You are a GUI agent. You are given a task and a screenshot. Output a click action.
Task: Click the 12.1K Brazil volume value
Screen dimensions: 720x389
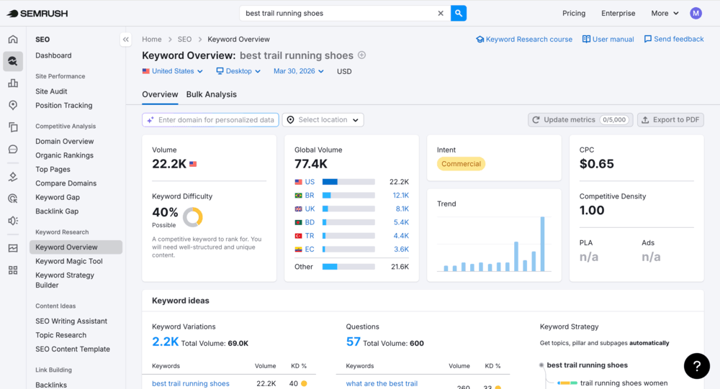tap(400, 196)
